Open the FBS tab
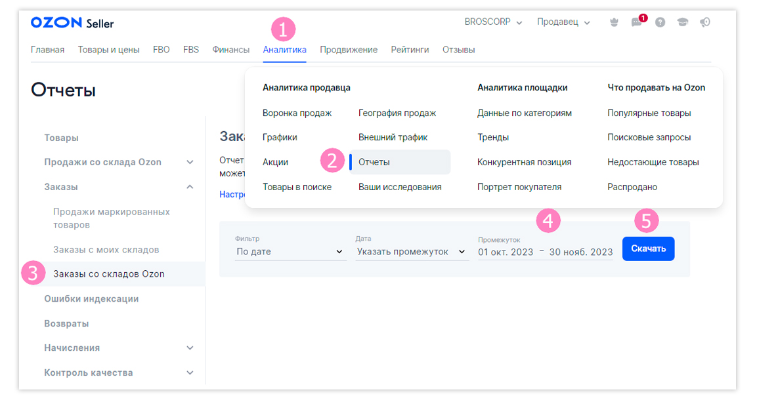The image size is (757, 400). coord(191,50)
